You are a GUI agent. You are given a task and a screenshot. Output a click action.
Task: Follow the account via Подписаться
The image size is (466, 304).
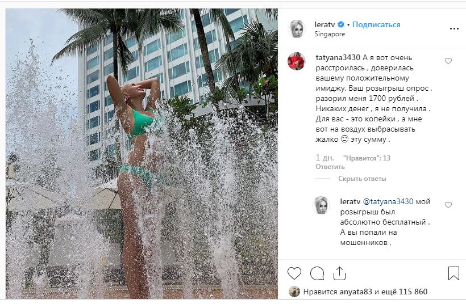[376, 24]
